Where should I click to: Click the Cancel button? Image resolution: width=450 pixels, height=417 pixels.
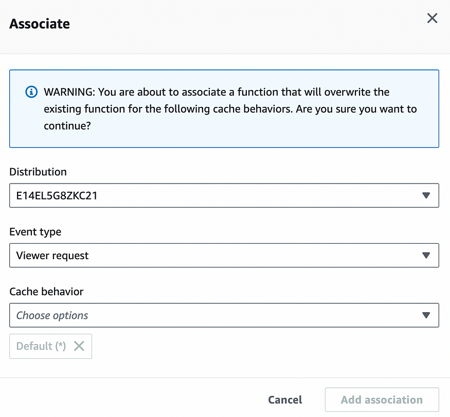click(285, 400)
